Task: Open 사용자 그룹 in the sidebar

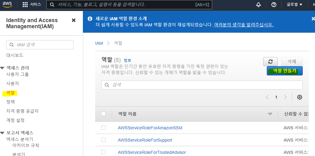Action: coord(17,74)
